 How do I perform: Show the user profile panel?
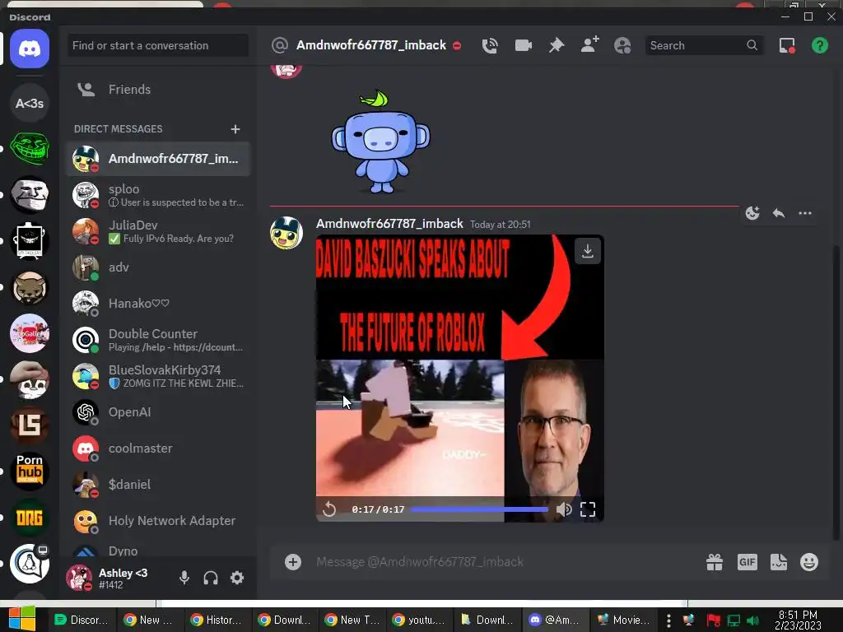pos(622,46)
